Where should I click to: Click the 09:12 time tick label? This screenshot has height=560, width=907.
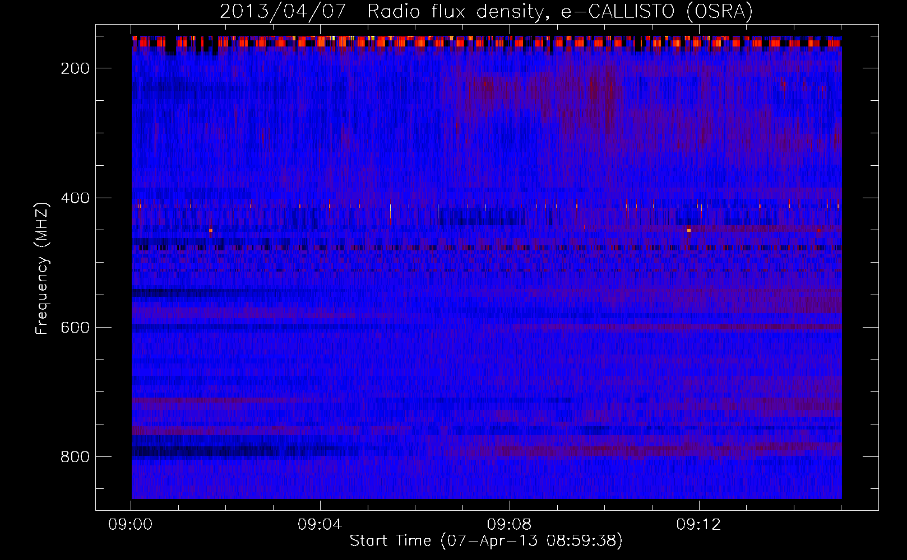698,524
